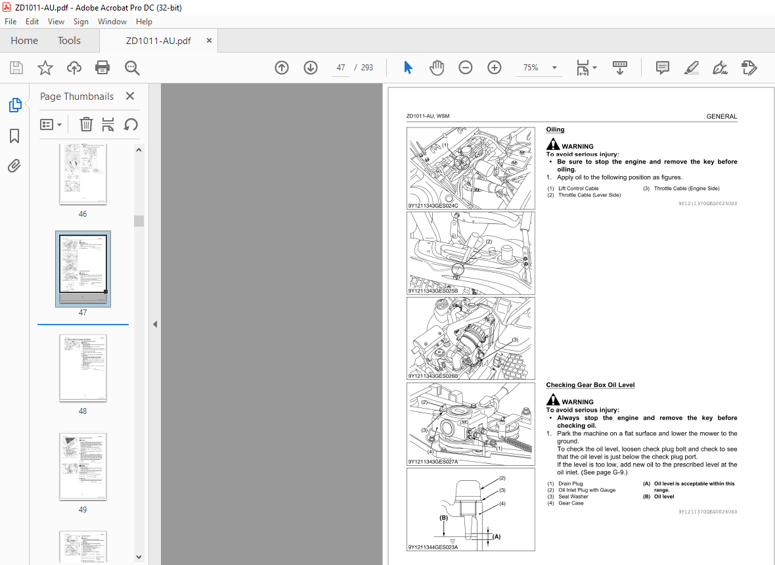Print the document with printer icon
Viewport: 775px width, 565px height.
pos(102,68)
